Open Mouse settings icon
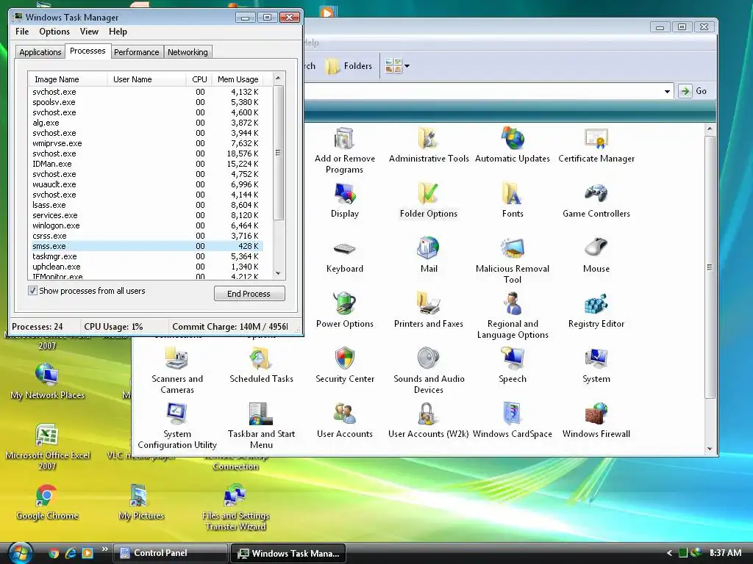 596,255
